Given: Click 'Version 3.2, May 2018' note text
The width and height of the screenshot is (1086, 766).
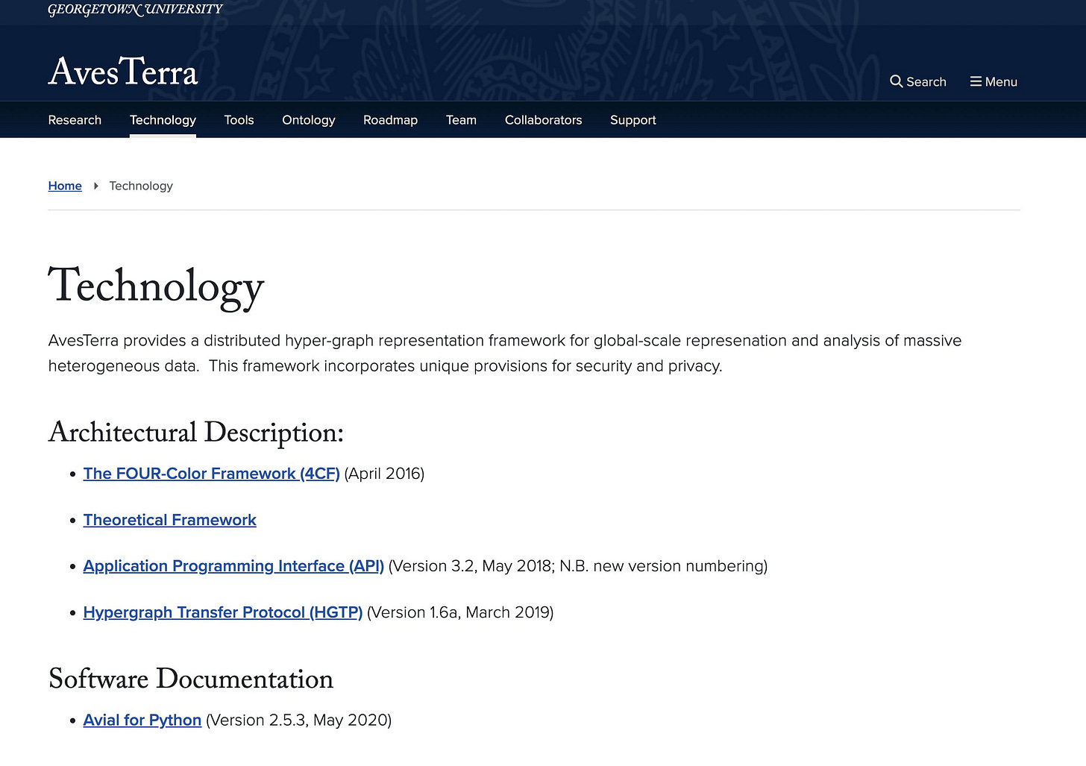Looking at the screenshot, I should tap(578, 566).
